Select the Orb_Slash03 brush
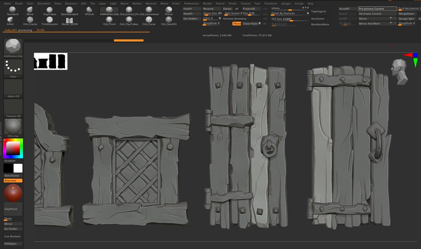This screenshot has height=249, width=421. coord(169,21)
